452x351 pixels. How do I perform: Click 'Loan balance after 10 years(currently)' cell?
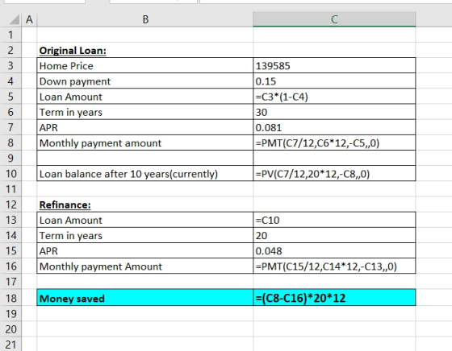(x=145, y=174)
